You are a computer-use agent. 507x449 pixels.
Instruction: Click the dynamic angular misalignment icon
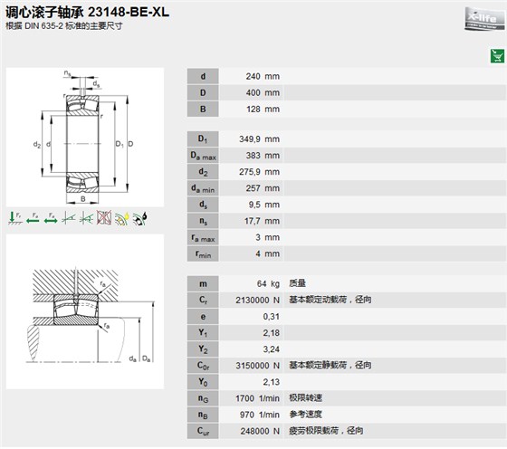click(x=86, y=218)
